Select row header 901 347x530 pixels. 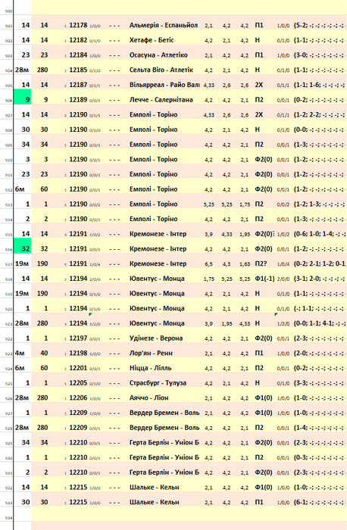pos(8,26)
